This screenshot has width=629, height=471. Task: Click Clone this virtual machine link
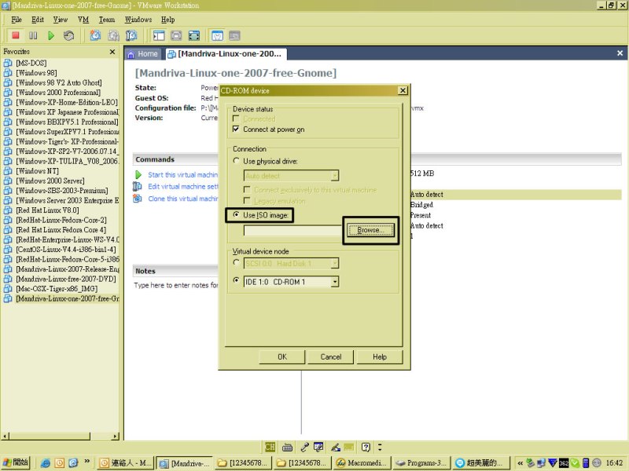[183, 199]
